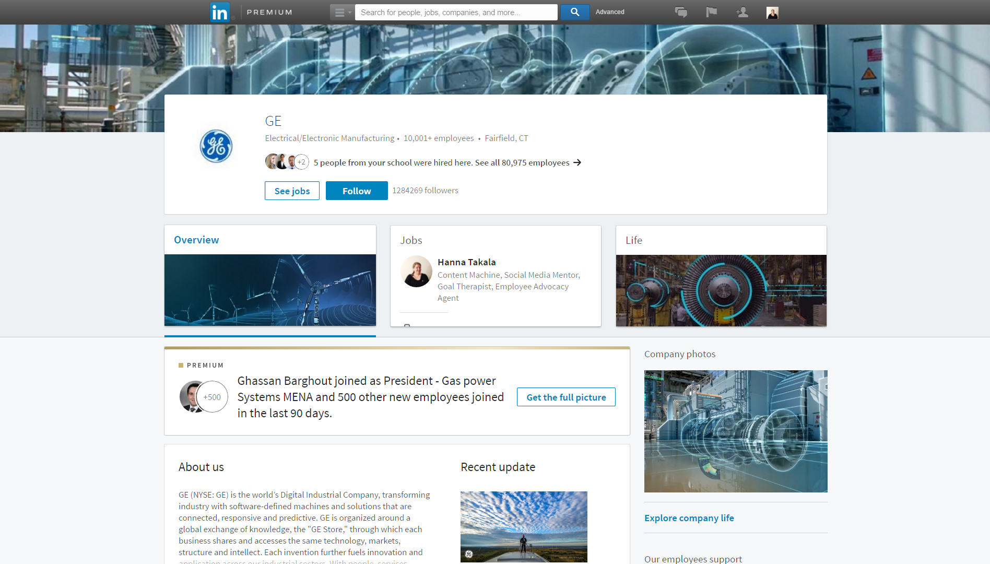Click the GE company name heading

point(273,121)
